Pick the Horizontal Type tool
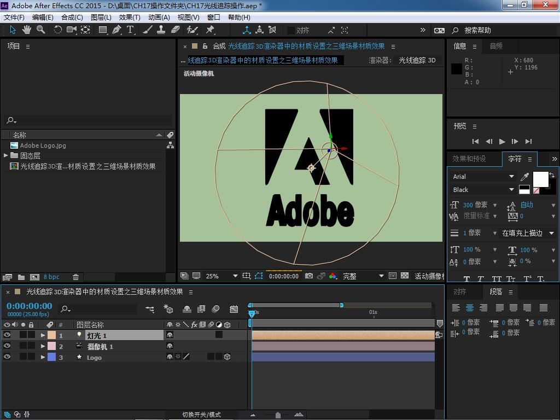Screen dimensions: 560x420 point(130,30)
